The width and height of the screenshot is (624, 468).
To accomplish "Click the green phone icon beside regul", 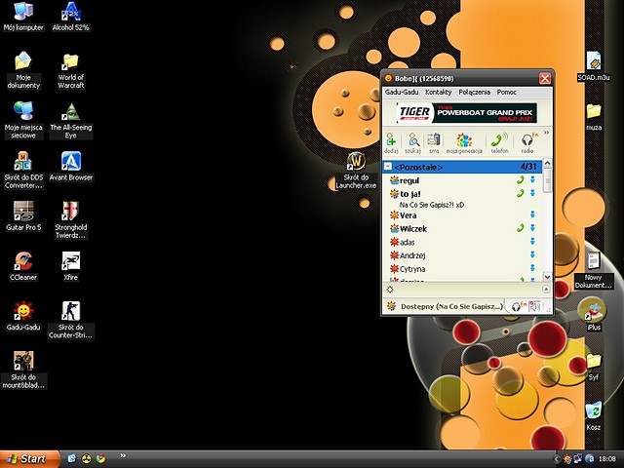I will (520, 180).
